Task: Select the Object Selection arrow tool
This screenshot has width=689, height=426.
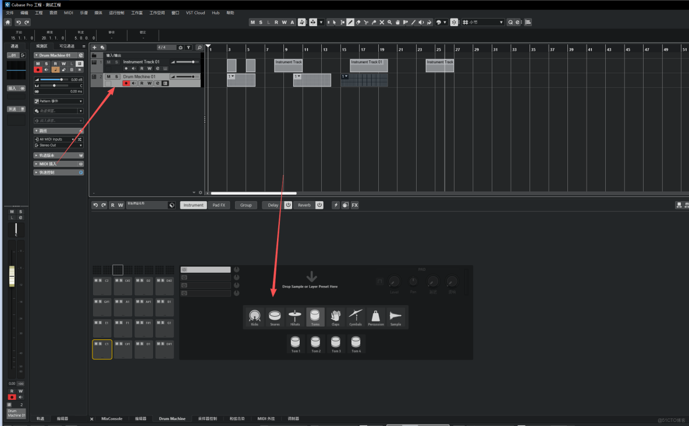Action: [x=335, y=22]
